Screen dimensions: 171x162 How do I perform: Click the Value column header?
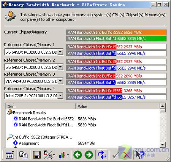tap(117, 106)
